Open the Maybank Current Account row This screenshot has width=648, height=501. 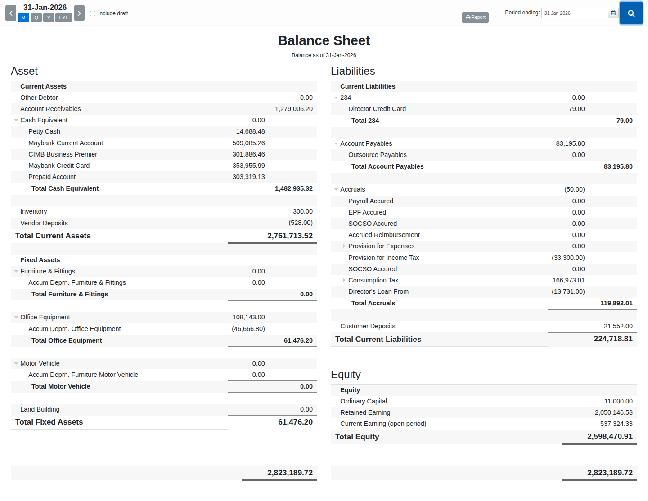(164, 143)
